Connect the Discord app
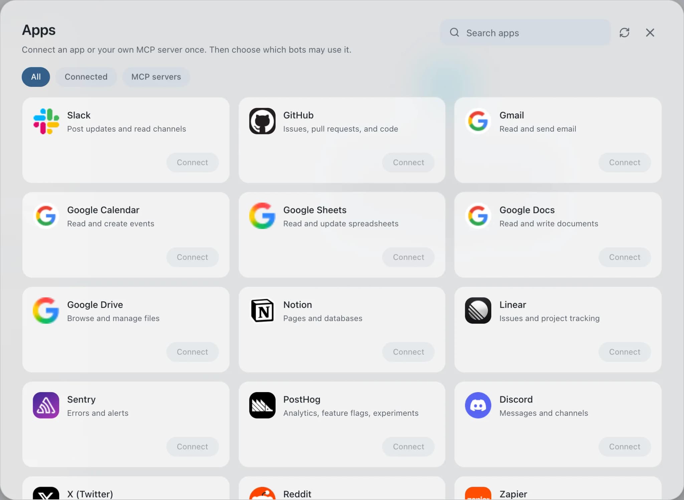This screenshot has width=684, height=500. coord(625,447)
